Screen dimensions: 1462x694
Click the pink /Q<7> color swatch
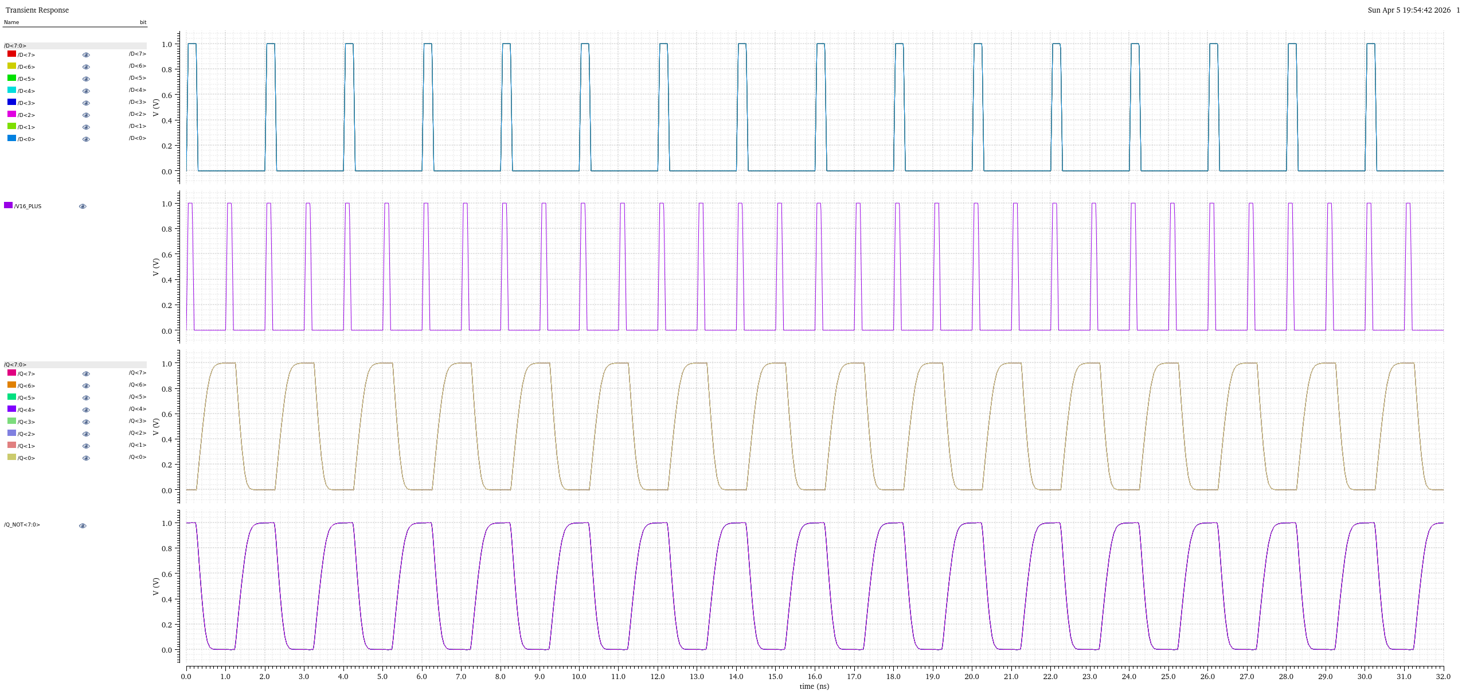[11, 373]
